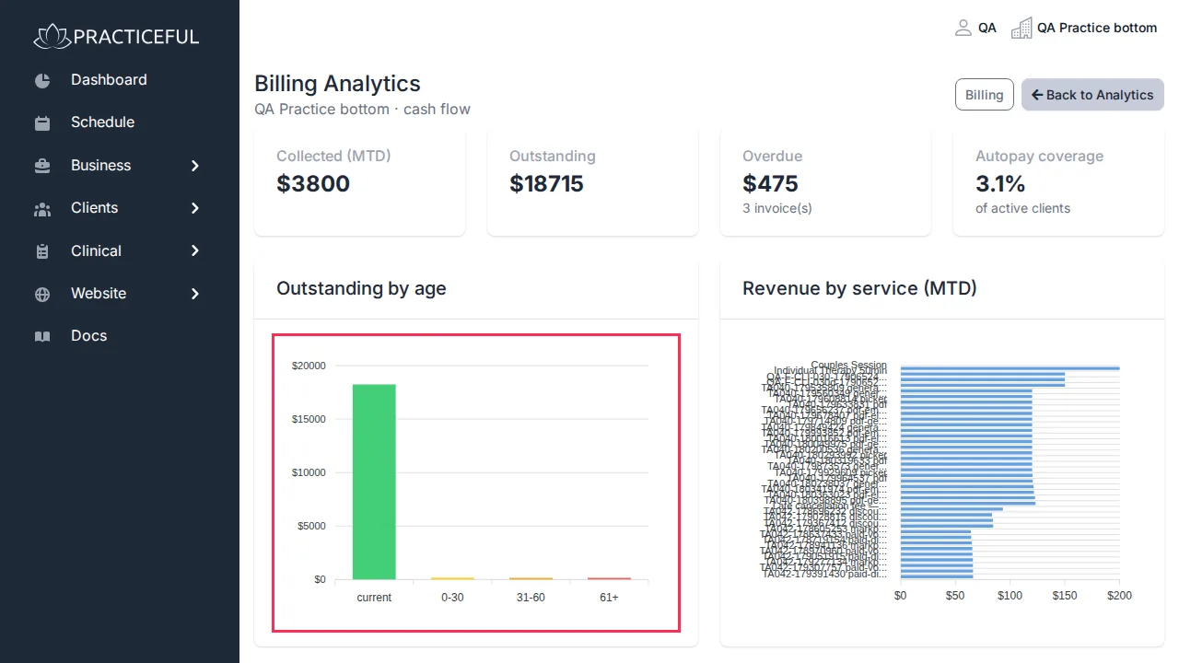Click the 61+ axis label

pos(609,598)
